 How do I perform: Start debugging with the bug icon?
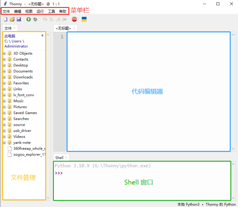(35, 20)
